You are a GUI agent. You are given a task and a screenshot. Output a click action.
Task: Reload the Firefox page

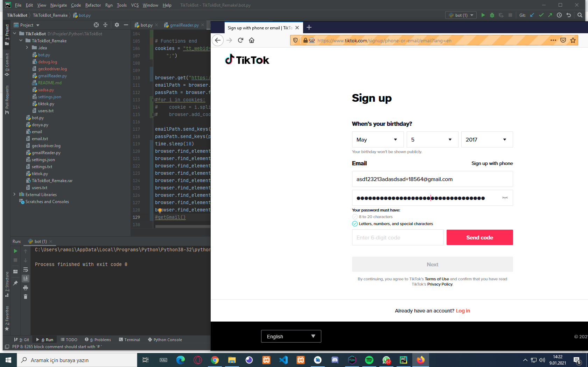[x=240, y=40]
